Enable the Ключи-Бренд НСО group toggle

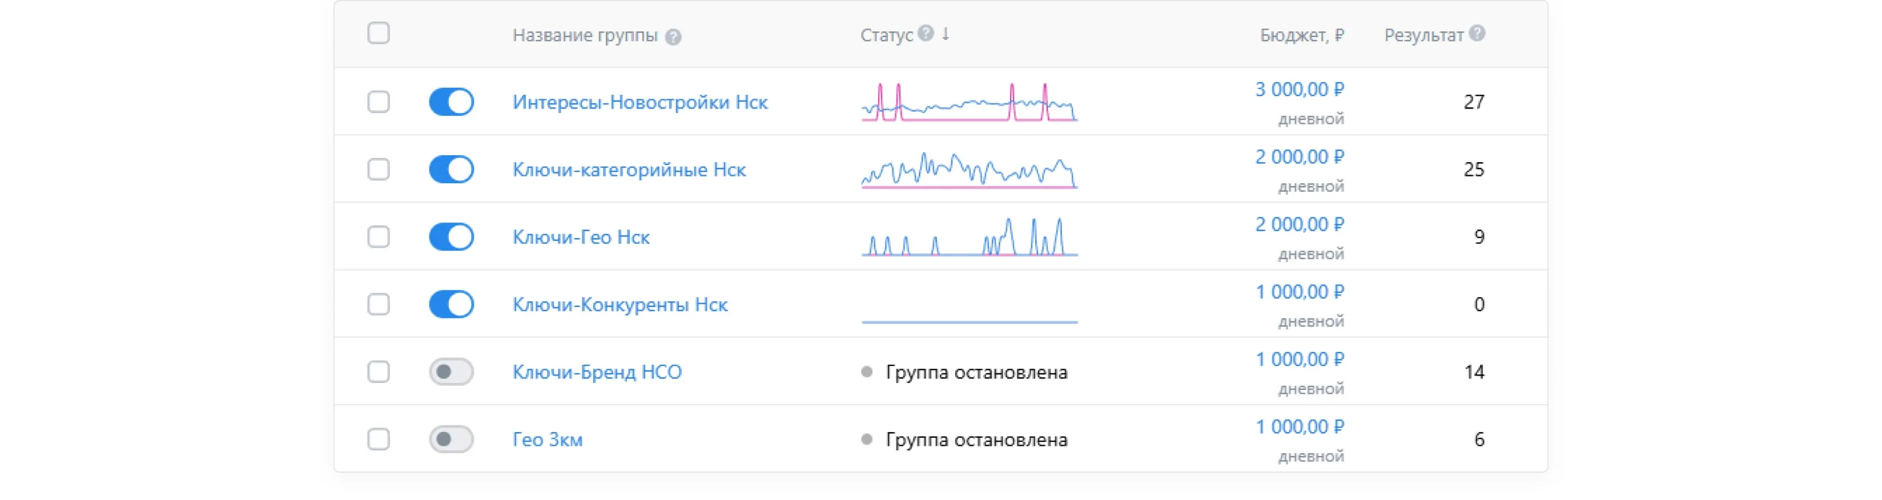[x=451, y=372]
